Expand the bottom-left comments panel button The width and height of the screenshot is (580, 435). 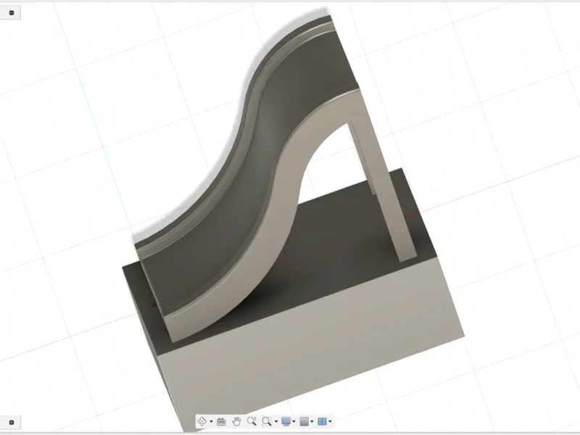point(12,423)
